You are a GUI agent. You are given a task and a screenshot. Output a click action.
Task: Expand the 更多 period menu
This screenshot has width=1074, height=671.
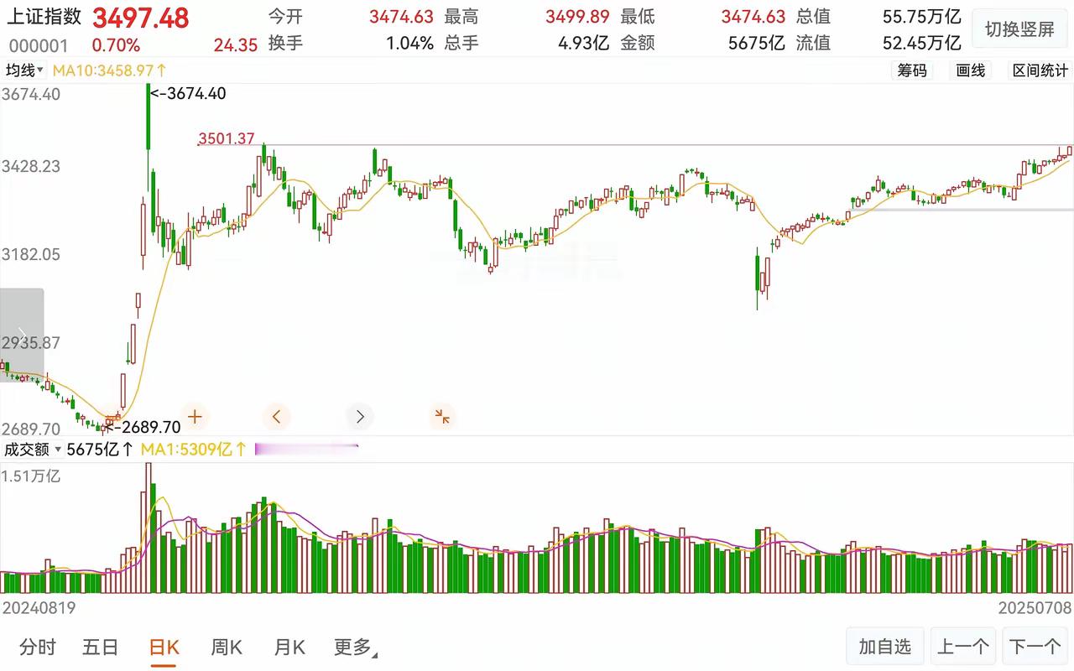click(355, 648)
